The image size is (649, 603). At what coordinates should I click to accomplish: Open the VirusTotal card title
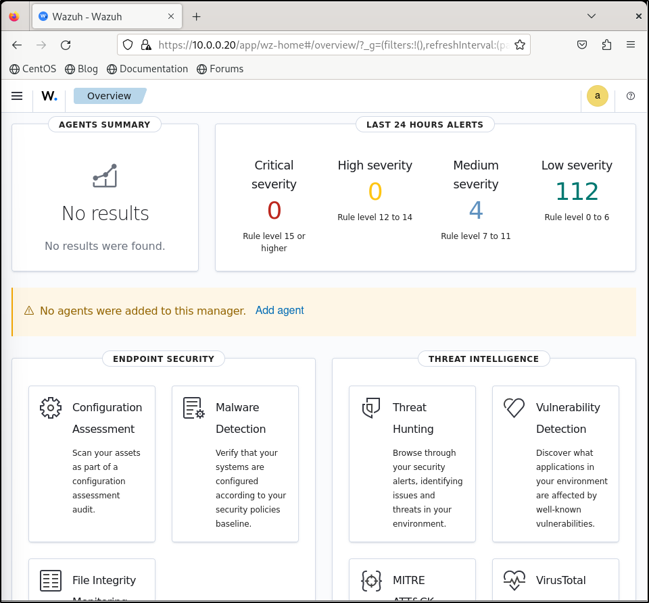[561, 580]
